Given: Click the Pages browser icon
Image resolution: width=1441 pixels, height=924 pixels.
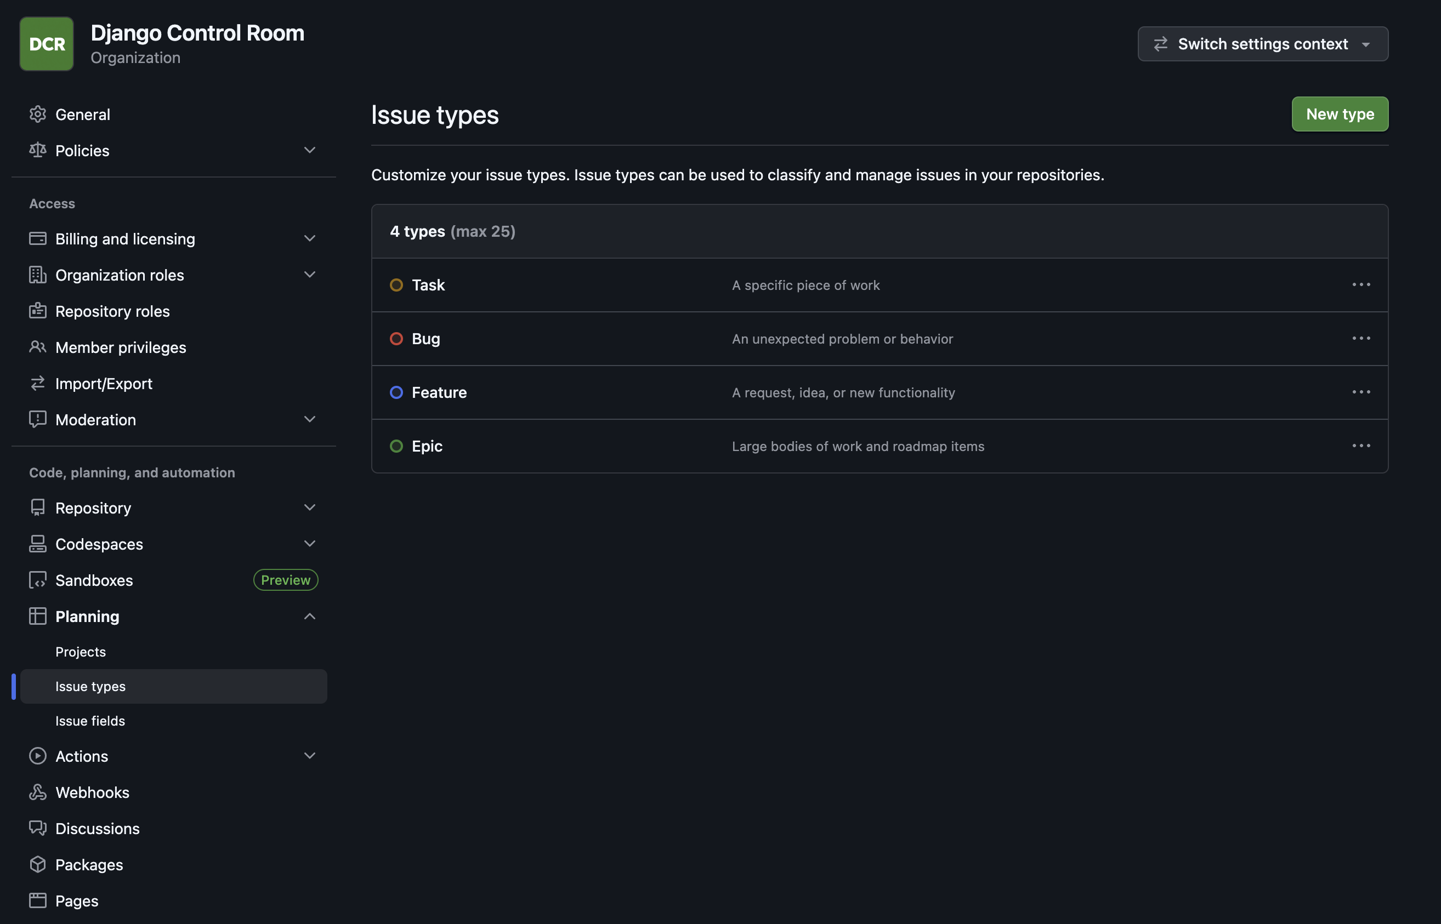Looking at the screenshot, I should pos(38,900).
